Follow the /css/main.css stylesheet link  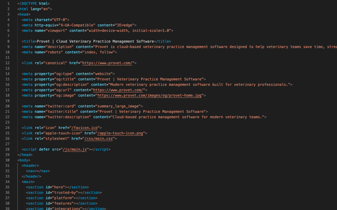tap(98, 139)
